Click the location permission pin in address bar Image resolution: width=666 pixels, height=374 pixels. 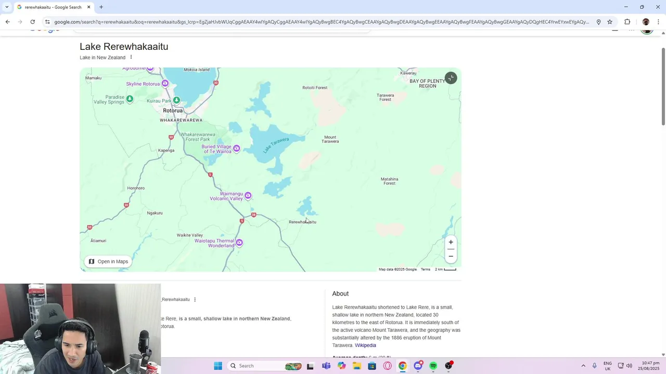tap(598, 22)
